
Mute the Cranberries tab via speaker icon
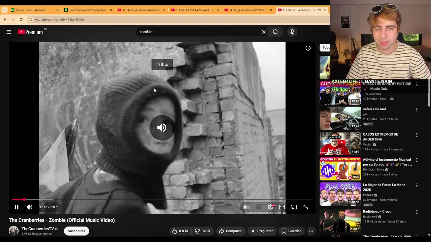coord(319,10)
